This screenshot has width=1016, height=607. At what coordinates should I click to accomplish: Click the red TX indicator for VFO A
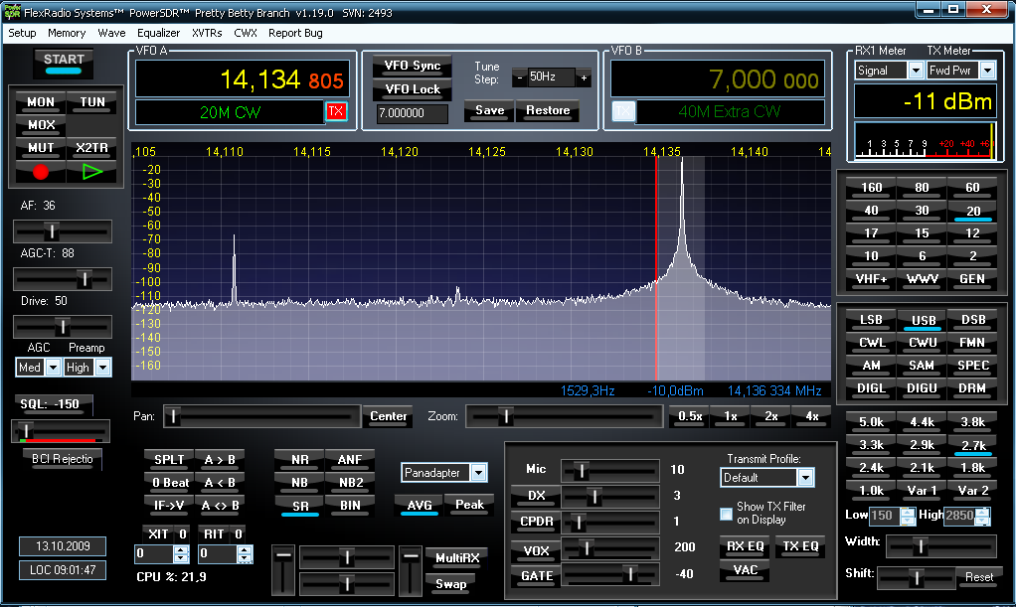coord(336,111)
